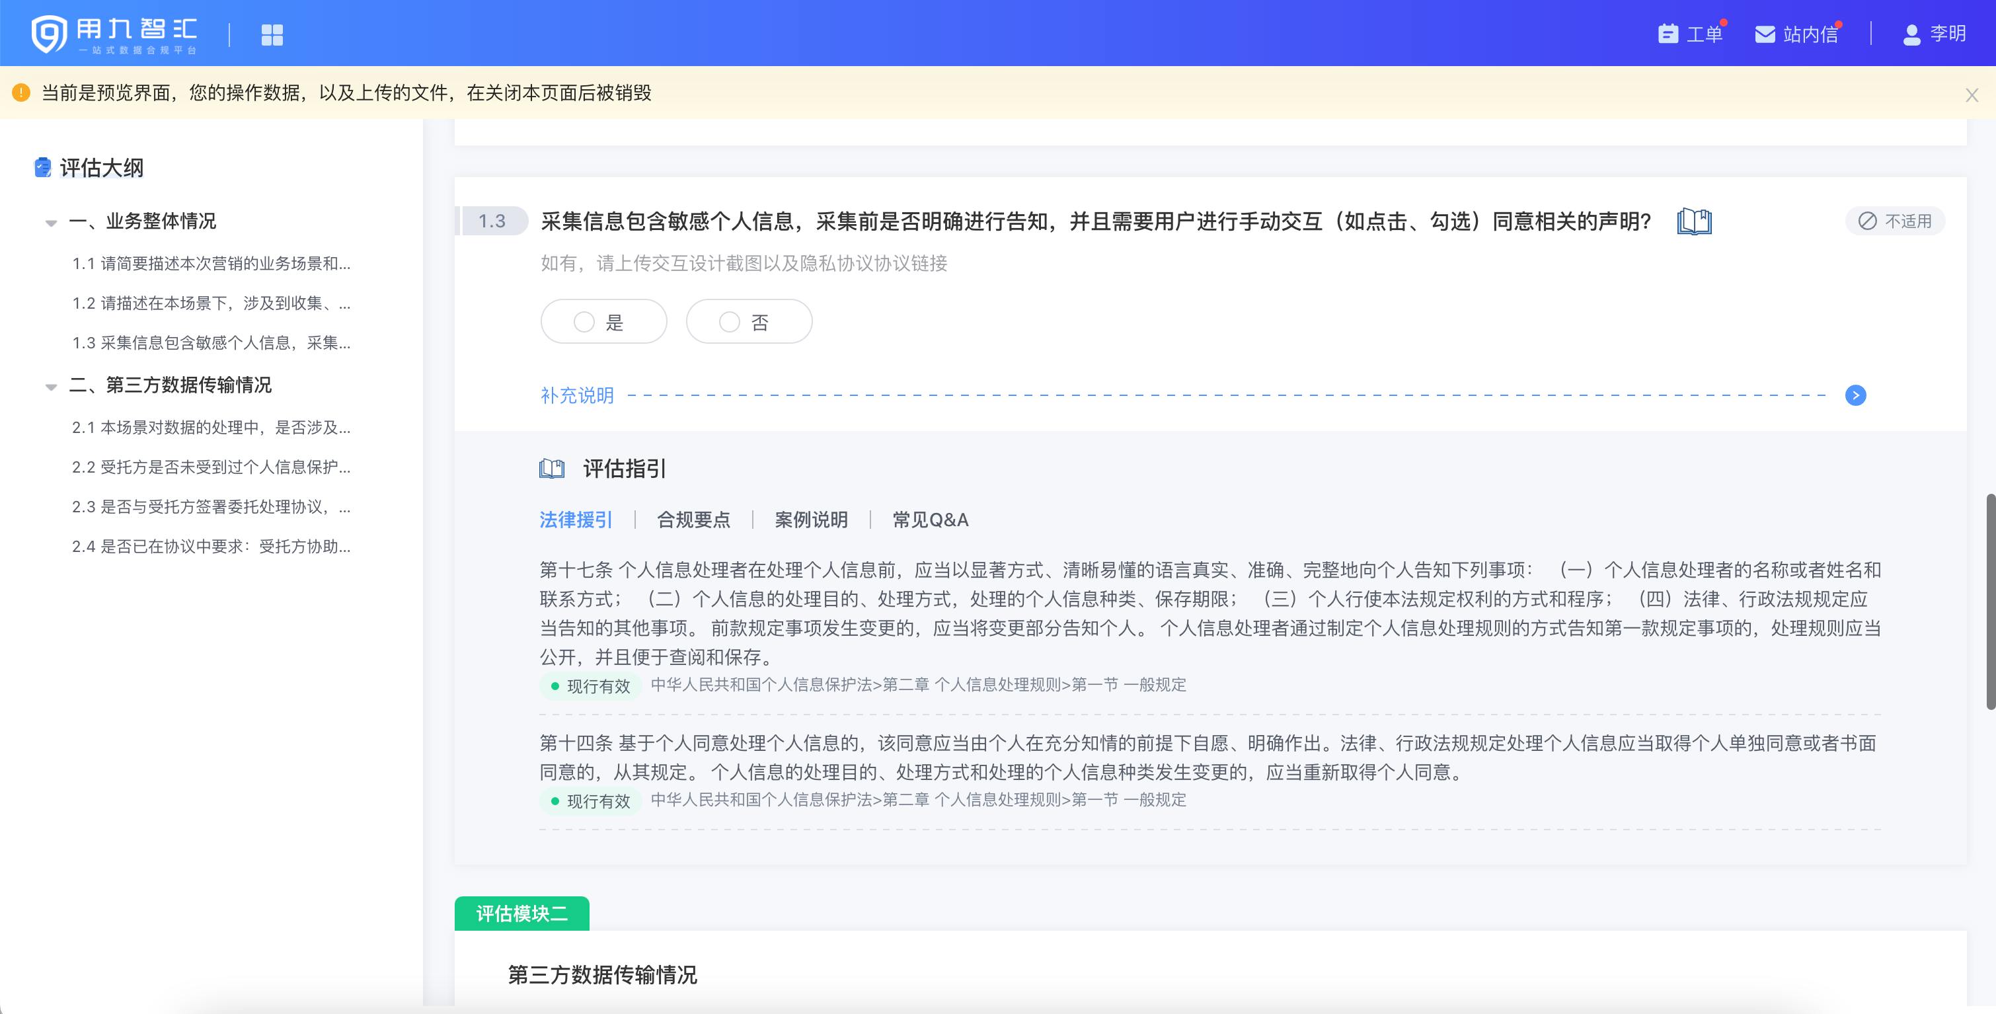
Task: Click the orange warning icon in preview banner
Action: coord(21,93)
